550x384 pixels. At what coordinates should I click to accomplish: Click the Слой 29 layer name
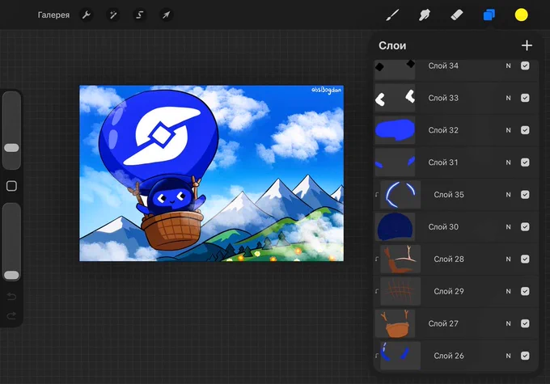click(x=449, y=291)
